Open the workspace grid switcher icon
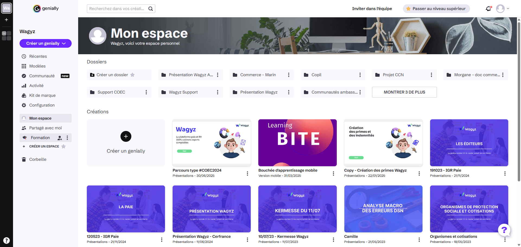The width and height of the screenshot is (521, 247). [x=7, y=36]
